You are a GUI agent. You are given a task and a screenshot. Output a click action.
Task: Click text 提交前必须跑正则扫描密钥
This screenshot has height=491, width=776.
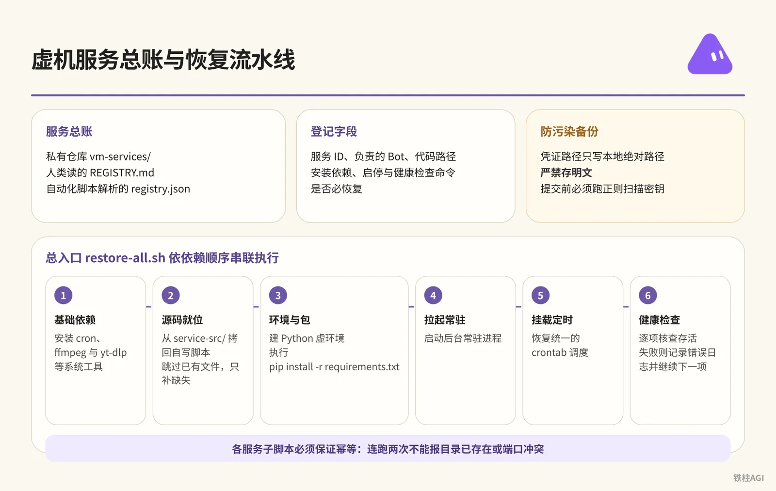click(603, 189)
